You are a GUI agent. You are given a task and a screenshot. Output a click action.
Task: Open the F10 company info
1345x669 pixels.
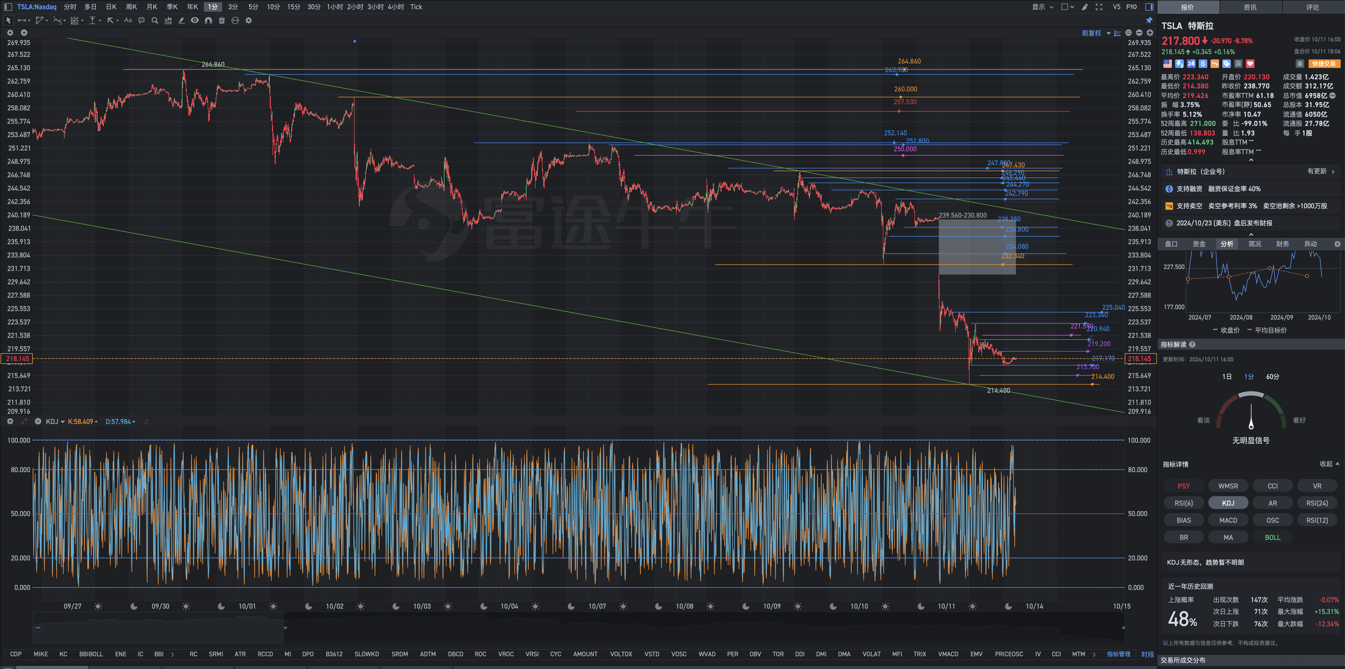click(1131, 7)
